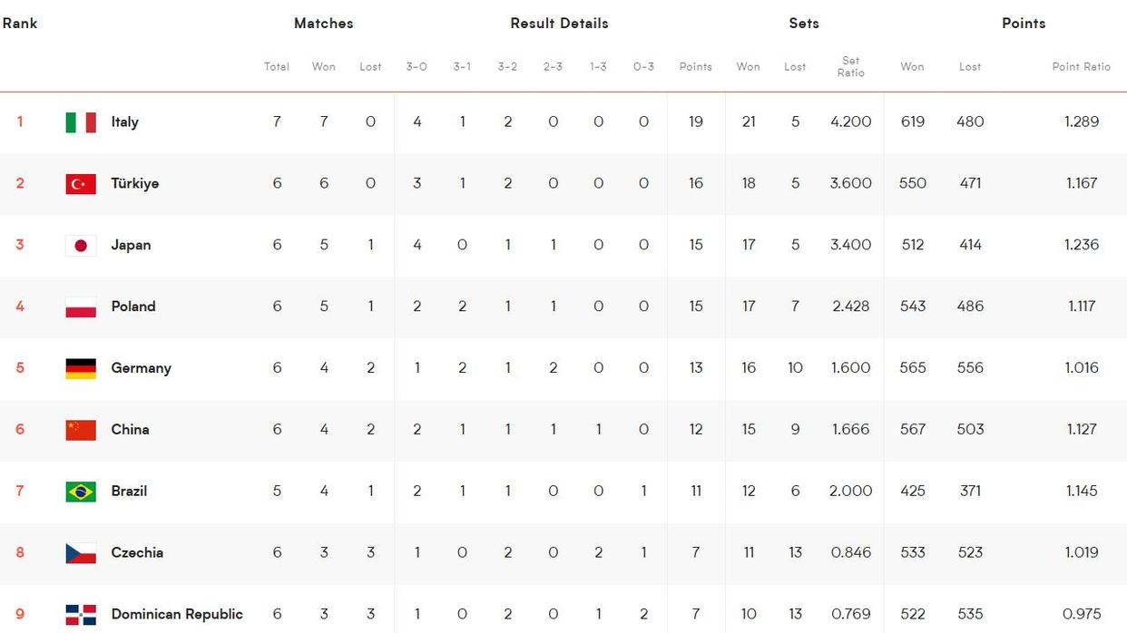Screen dimensions: 1127x633
Task: Click the Result Details group header
Action: [559, 24]
